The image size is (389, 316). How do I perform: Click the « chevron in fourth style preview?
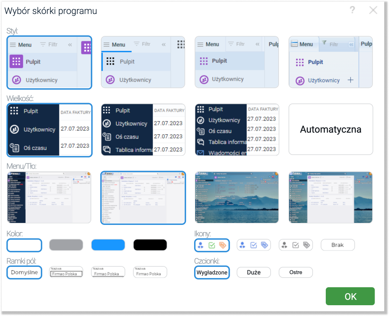pos(350,44)
